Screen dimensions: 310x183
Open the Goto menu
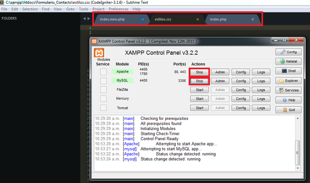pyautogui.click(x=70, y=9)
